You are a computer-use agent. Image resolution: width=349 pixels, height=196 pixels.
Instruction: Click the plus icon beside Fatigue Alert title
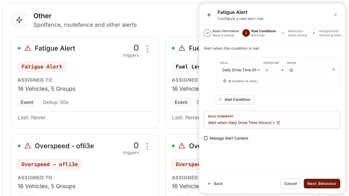click(209, 15)
